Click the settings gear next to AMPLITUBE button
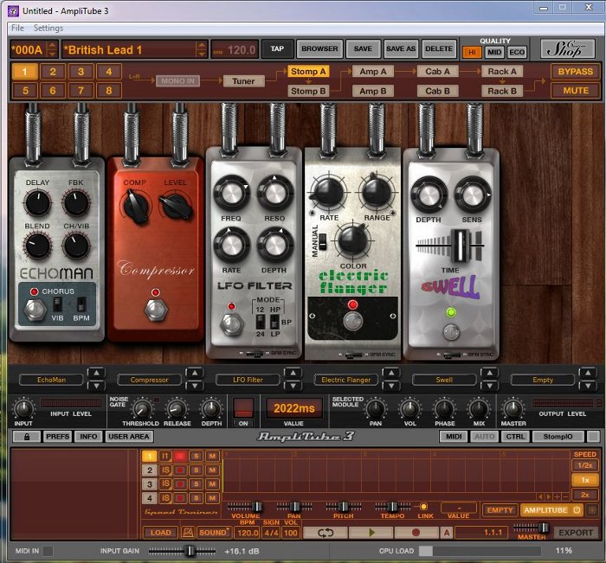The height and width of the screenshot is (563, 606). (591, 510)
